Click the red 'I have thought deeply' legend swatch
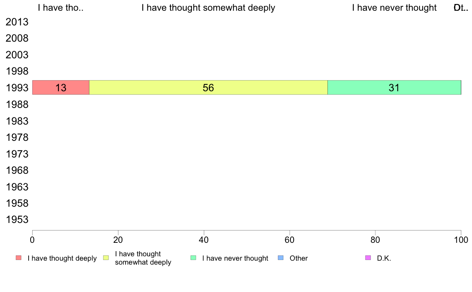The width and height of the screenshot is (472, 292). click(x=19, y=258)
